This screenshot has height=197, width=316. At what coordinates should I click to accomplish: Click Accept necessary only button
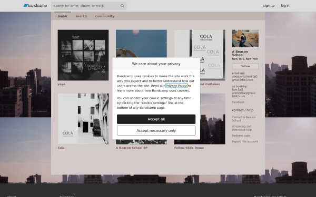pyautogui.click(x=156, y=131)
